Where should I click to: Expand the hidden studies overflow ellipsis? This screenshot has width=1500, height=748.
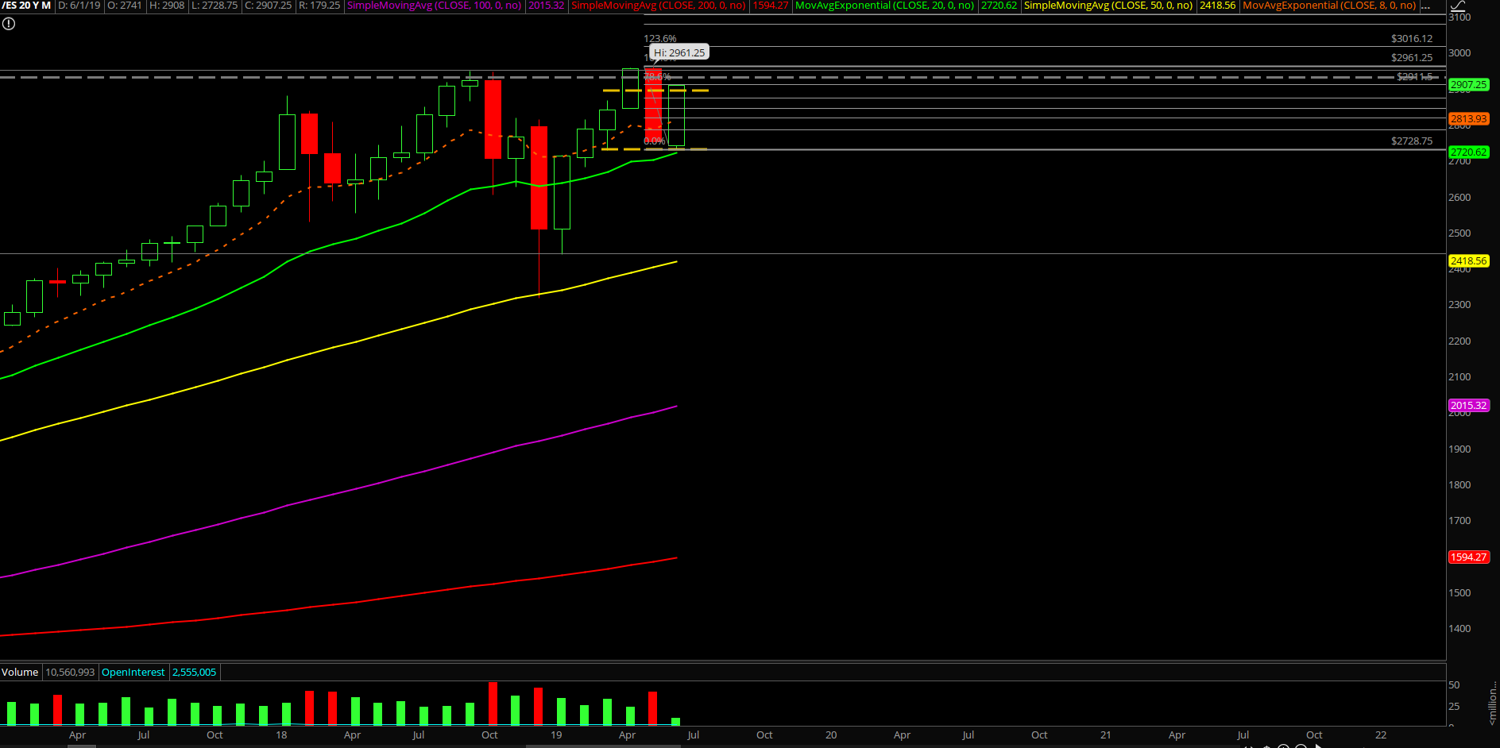click(1425, 6)
